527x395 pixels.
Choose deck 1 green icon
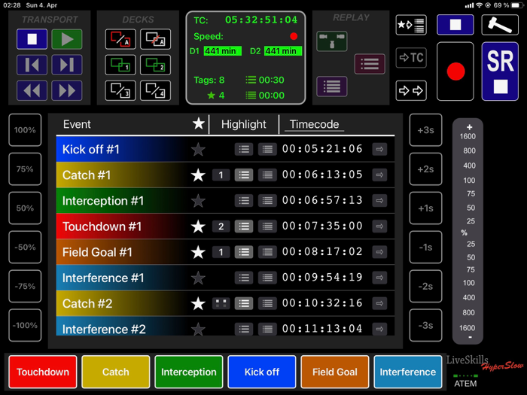pos(120,65)
